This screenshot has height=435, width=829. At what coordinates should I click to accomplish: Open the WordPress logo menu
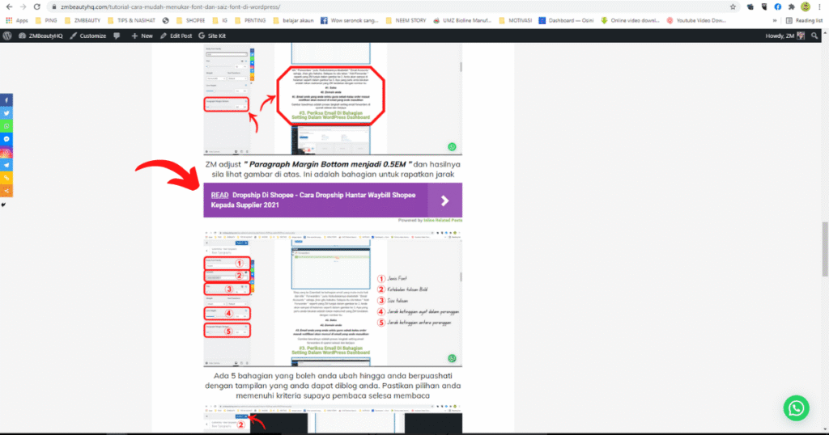6,36
